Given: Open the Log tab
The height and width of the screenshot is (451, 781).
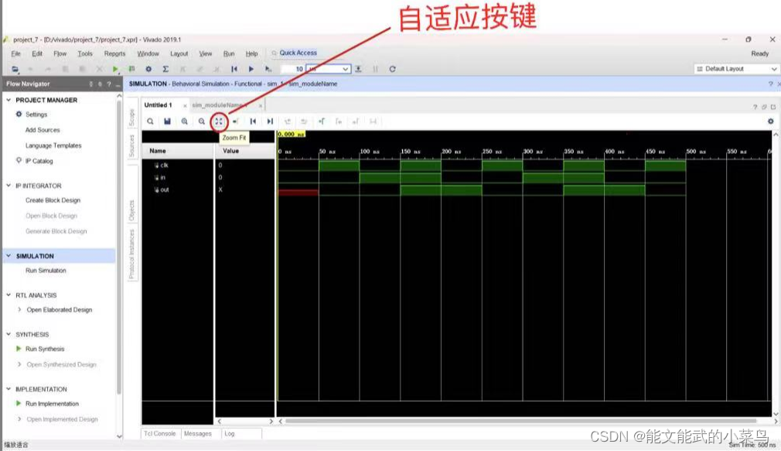Looking at the screenshot, I should (x=229, y=433).
